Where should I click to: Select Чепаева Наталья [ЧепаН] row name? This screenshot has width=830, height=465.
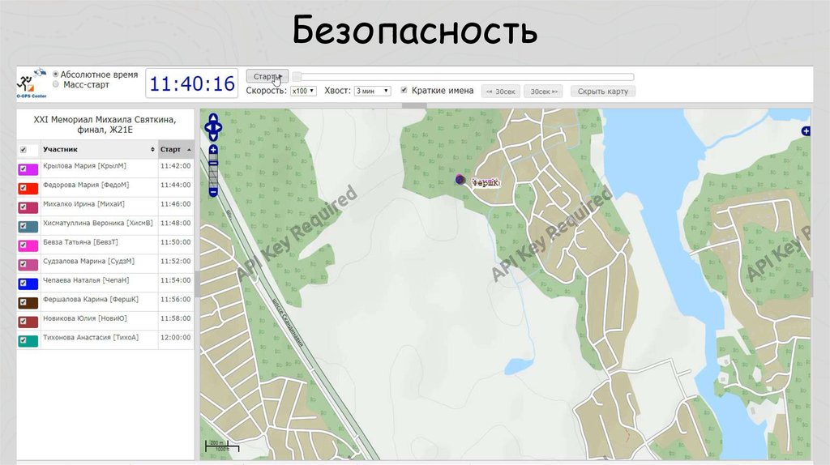[x=86, y=280]
